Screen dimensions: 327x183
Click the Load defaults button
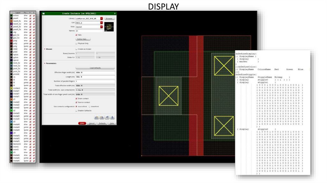(x=95, y=68)
